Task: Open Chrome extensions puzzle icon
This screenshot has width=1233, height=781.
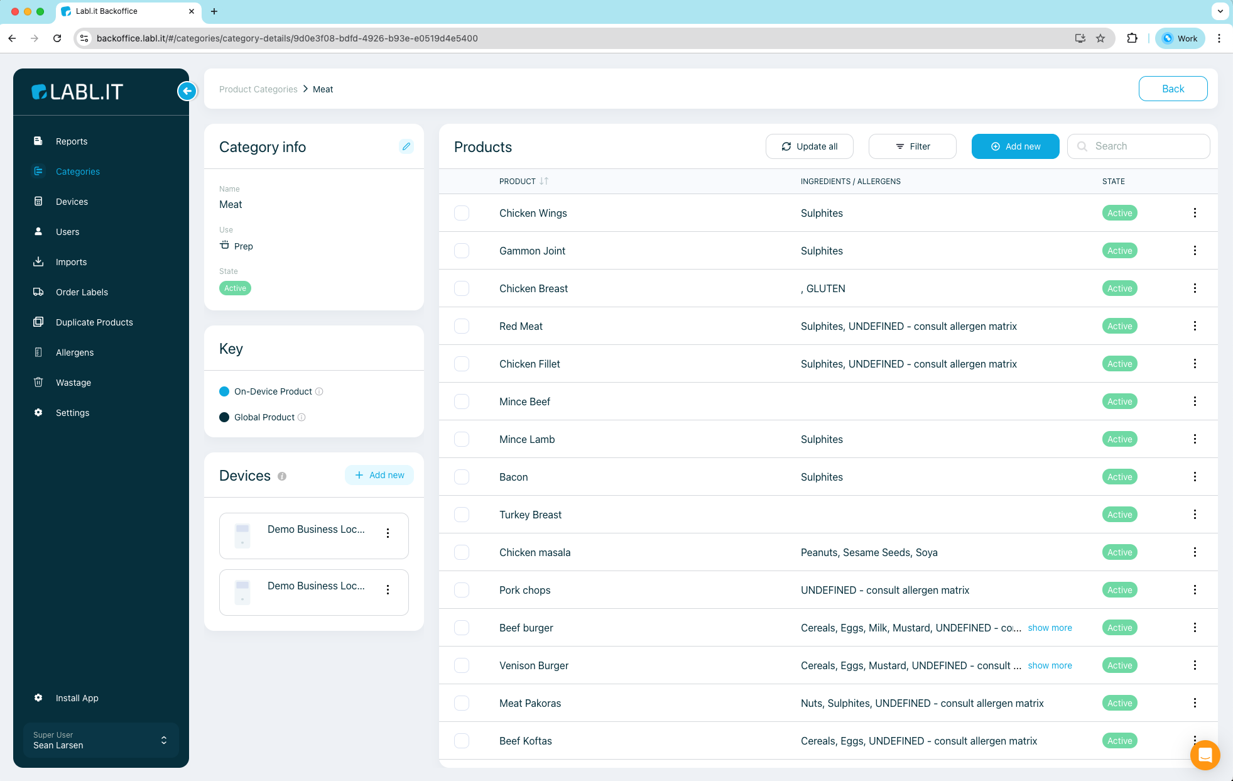Action: (x=1132, y=38)
